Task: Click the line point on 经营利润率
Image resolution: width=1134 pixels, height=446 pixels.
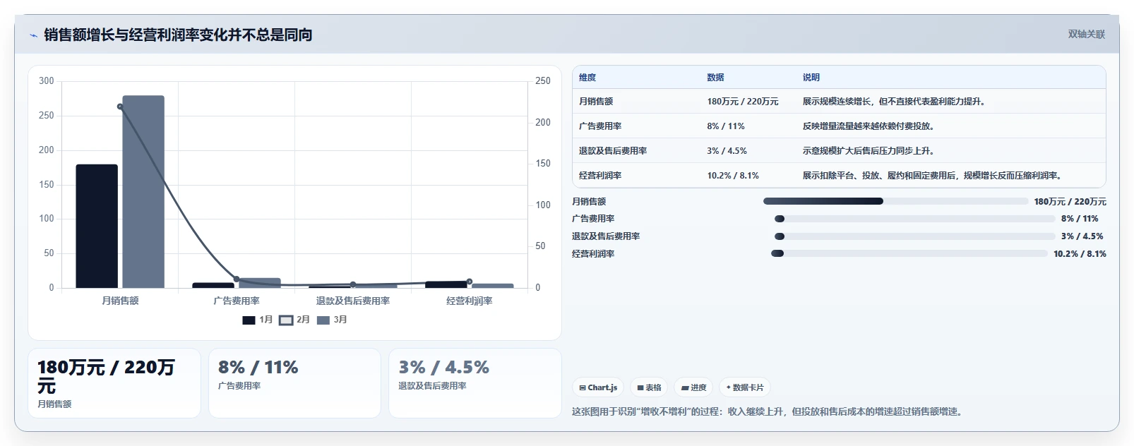Action: click(x=470, y=282)
